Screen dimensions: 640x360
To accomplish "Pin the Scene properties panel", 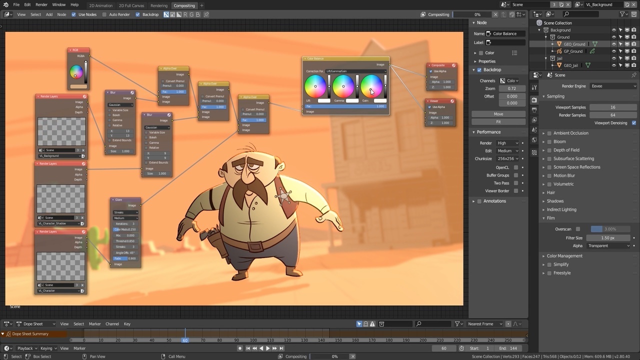I will 634,75.
